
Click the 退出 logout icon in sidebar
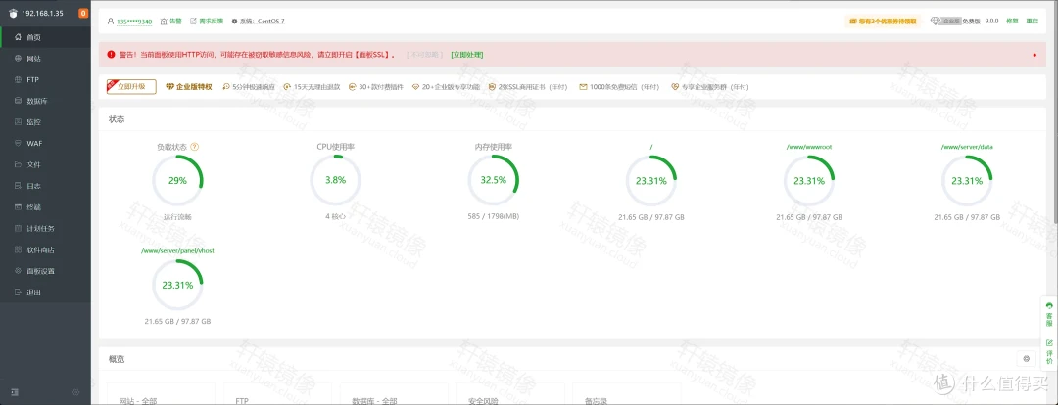click(x=18, y=292)
